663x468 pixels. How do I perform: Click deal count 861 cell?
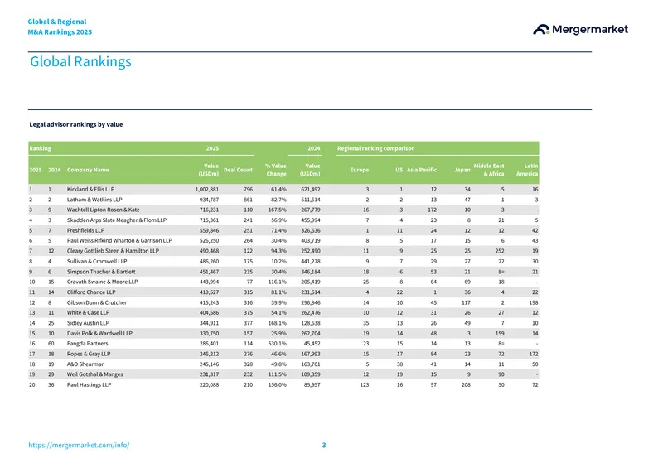(248, 200)
